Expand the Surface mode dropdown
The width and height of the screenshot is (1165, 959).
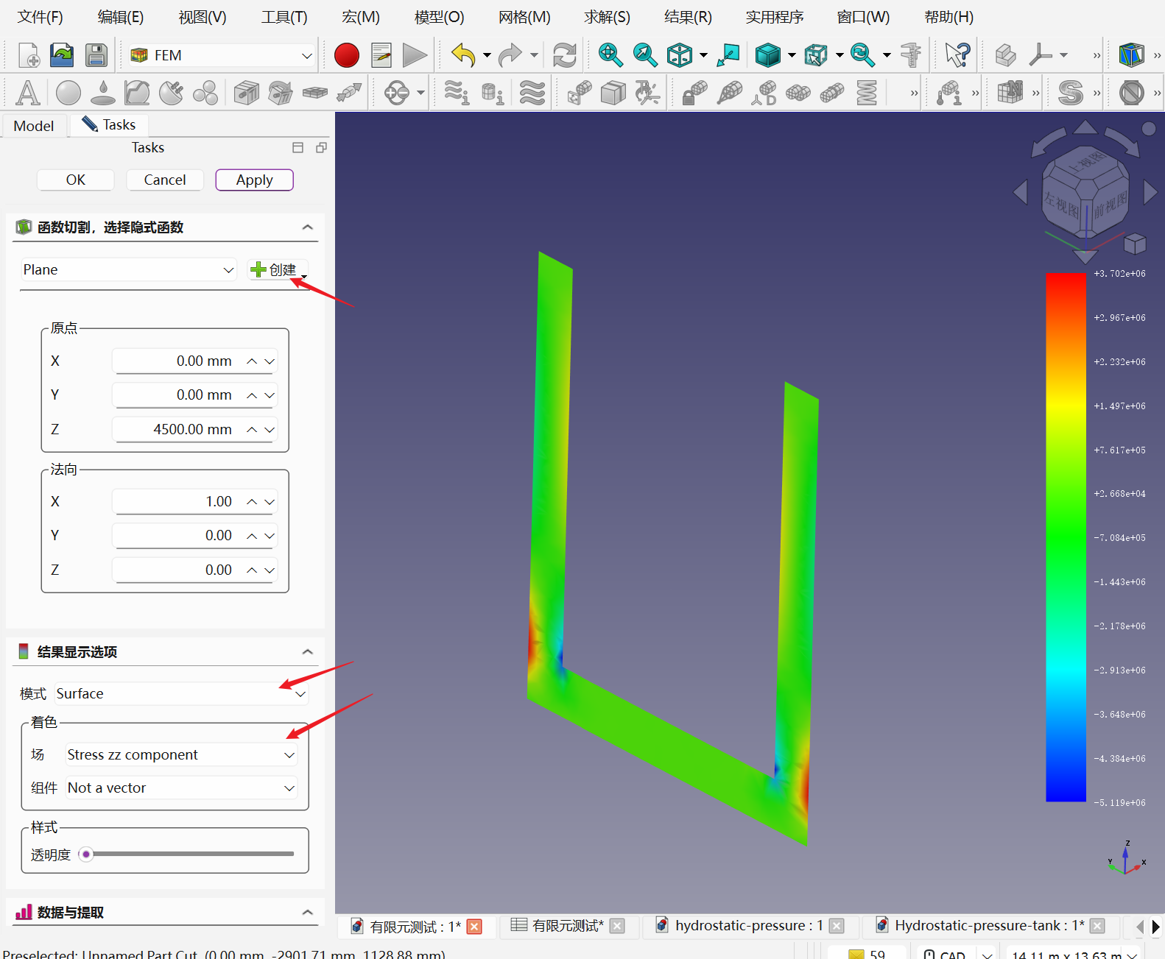point(180,694)
